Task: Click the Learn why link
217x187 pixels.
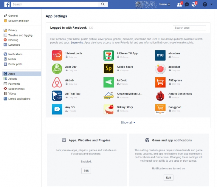Action: point(77,43)
